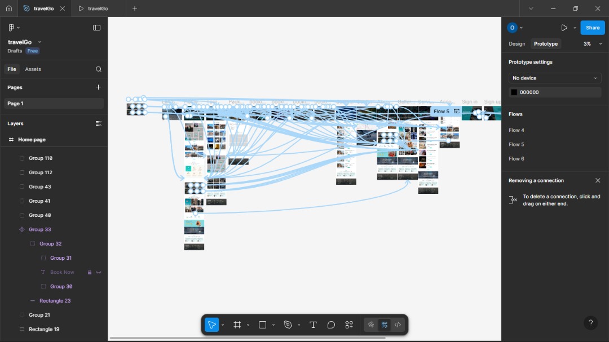Switch to Dev Mode icon
The image size is (609, 342).
click(398, 325)
